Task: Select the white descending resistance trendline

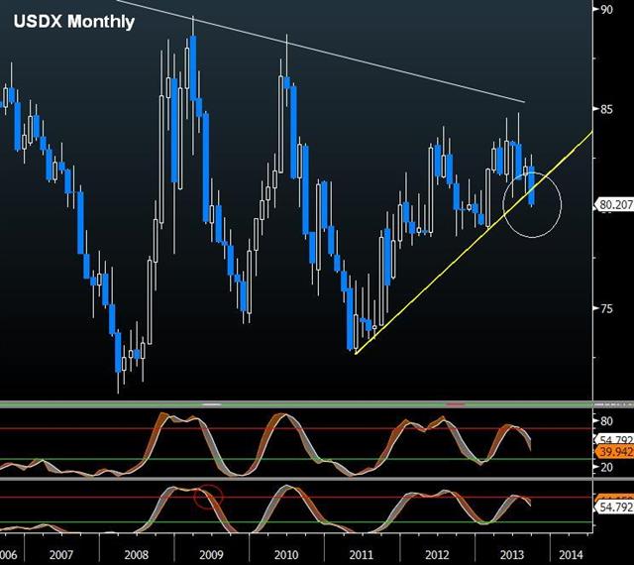Action: tap(320, 51)
